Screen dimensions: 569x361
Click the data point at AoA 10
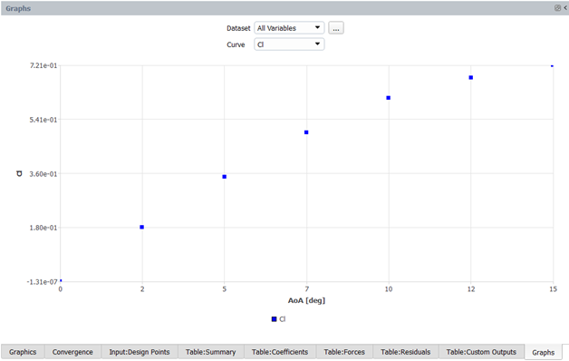pos(389,98)
